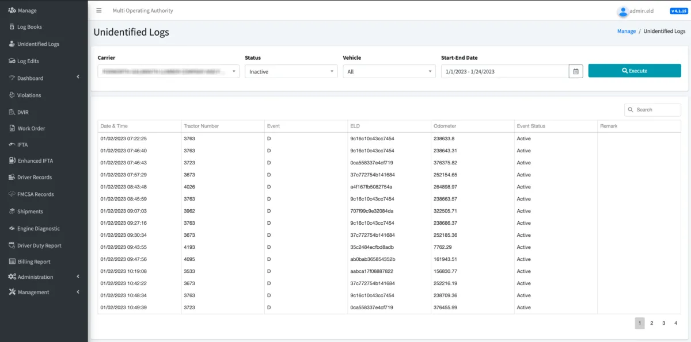Open the calendar date picker icon
The width and height of the screenshot is (691, 342).
coord(576,71)
